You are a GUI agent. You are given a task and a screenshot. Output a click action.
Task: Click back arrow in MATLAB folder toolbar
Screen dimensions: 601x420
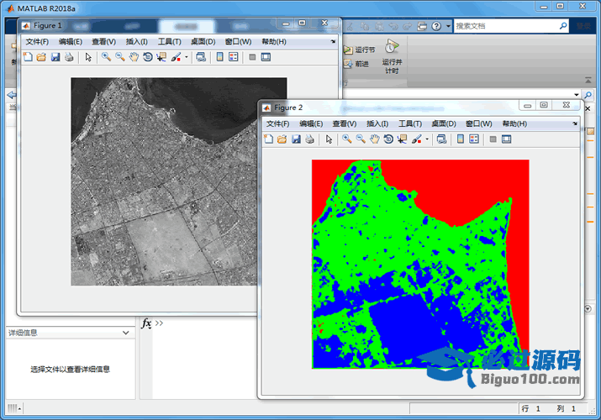12,95
